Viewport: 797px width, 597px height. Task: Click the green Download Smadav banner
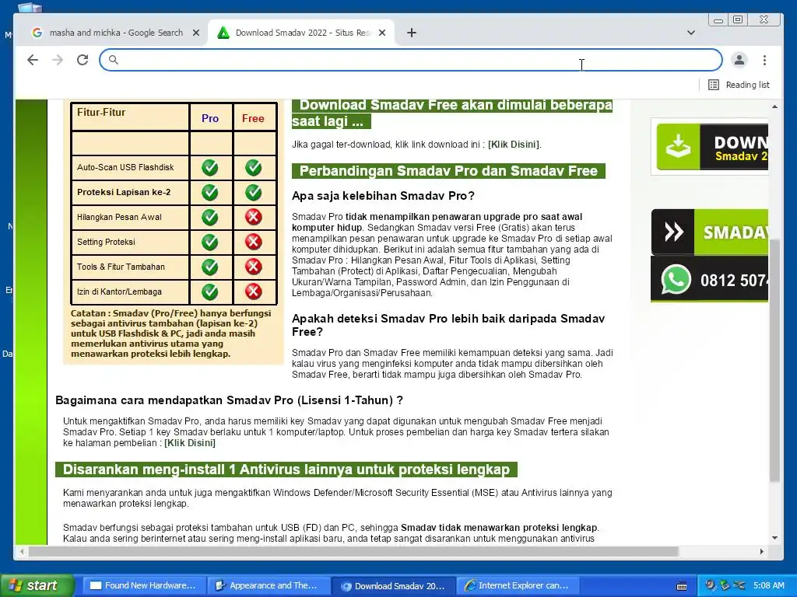pyautogui.click(x=711, y=147)
